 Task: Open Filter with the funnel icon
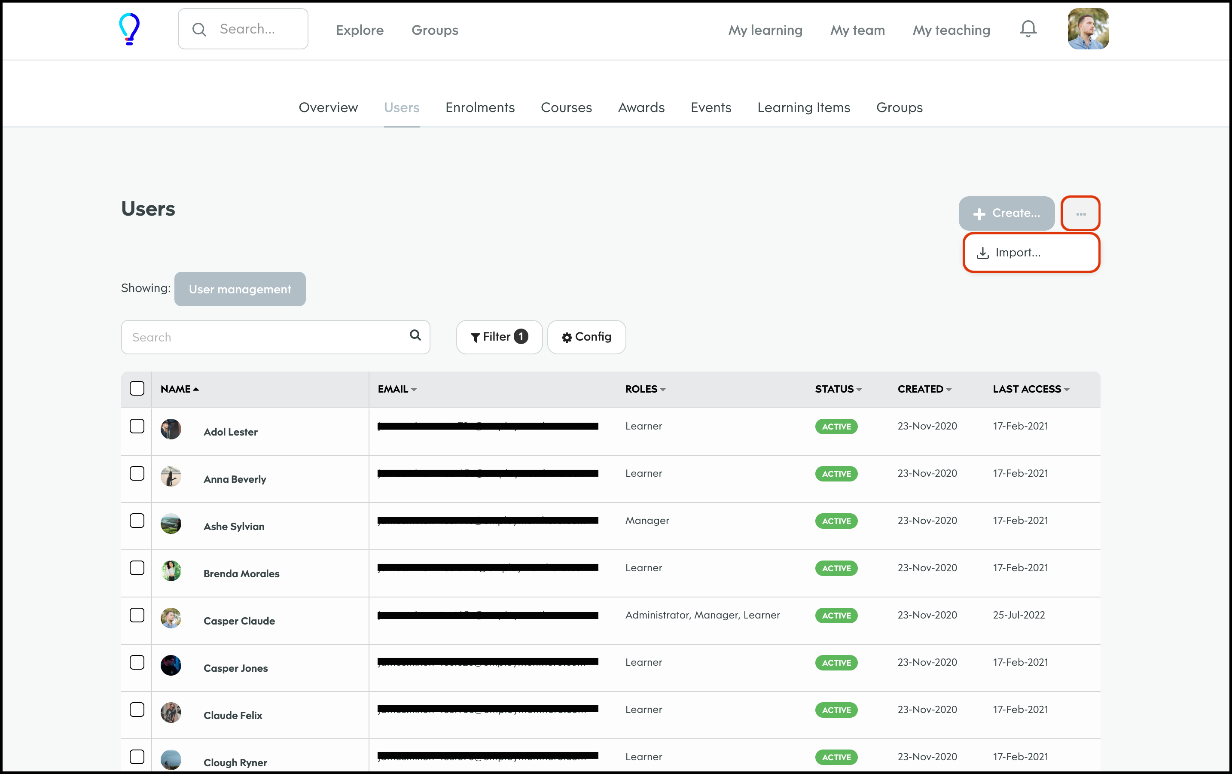(498, 337)
